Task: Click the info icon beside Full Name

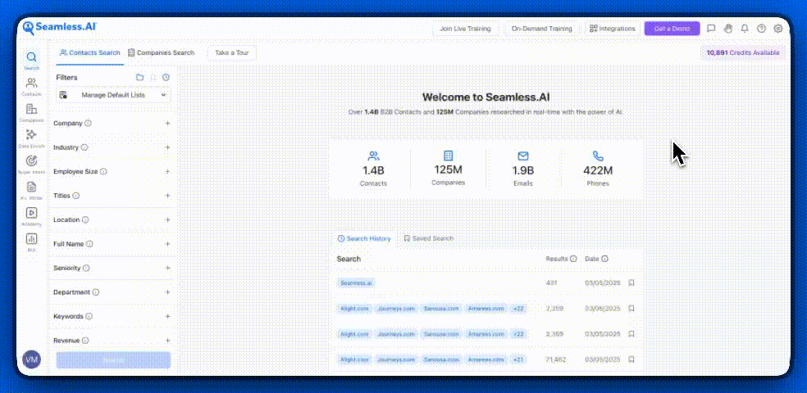Action: (89, 244)
